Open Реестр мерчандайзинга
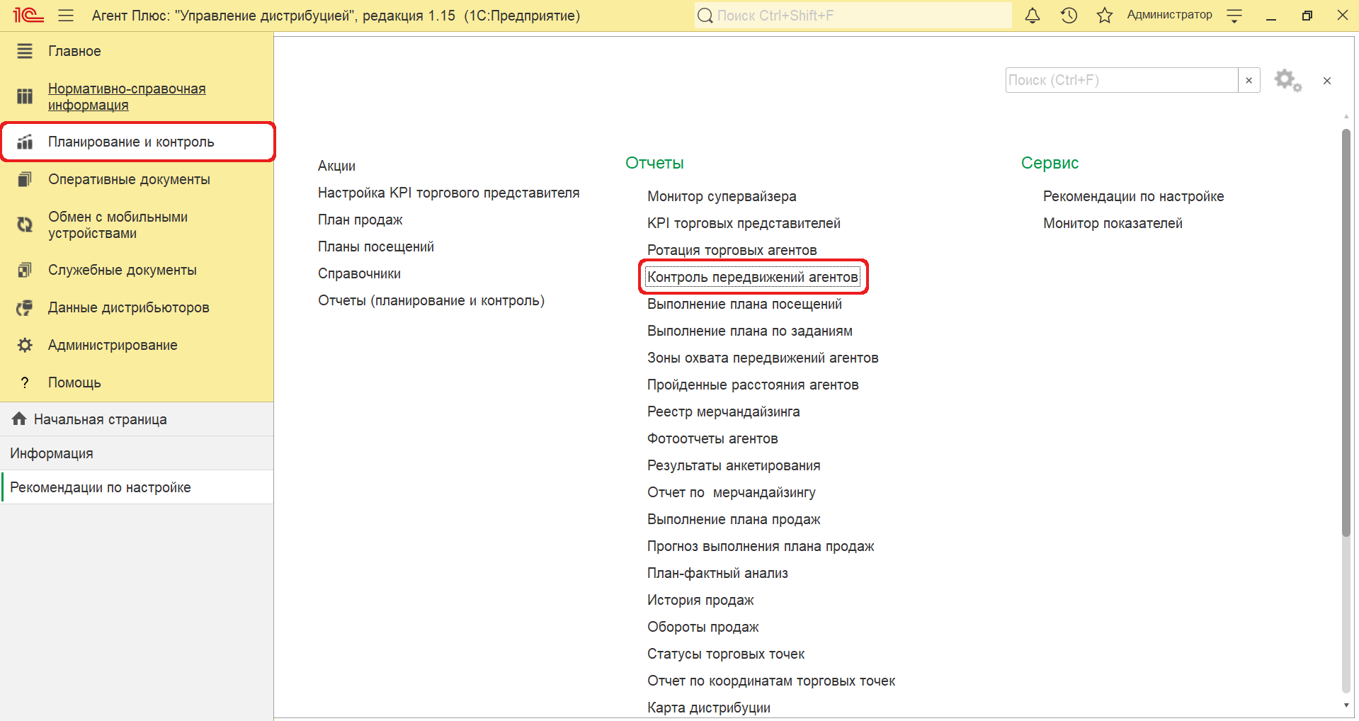 click(x=723, y=411)
